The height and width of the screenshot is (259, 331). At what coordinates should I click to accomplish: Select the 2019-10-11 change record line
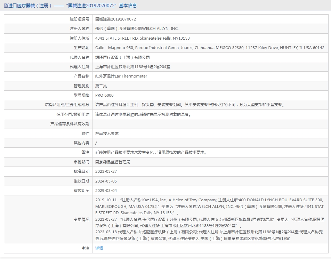point(210,207)
